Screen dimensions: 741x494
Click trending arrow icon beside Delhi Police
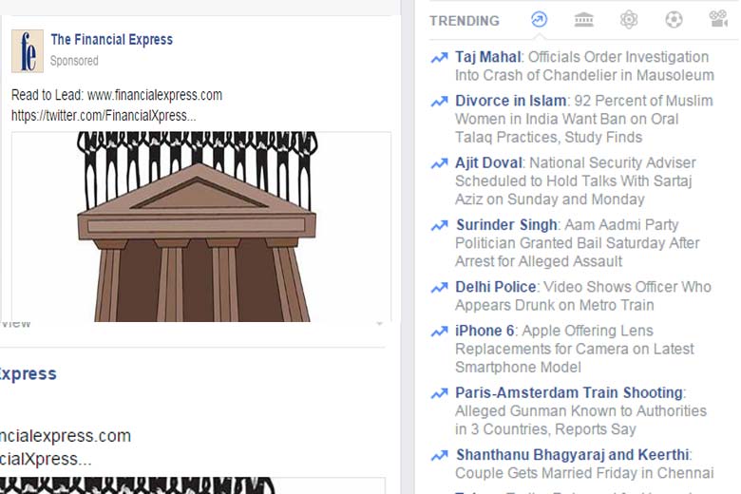pos(439,287)
